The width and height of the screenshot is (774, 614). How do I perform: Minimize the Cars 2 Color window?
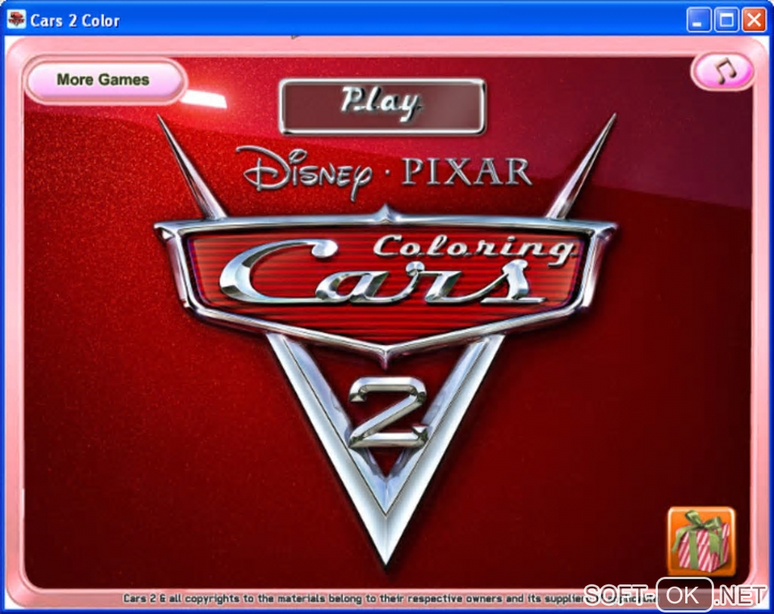tap(698, 20)
